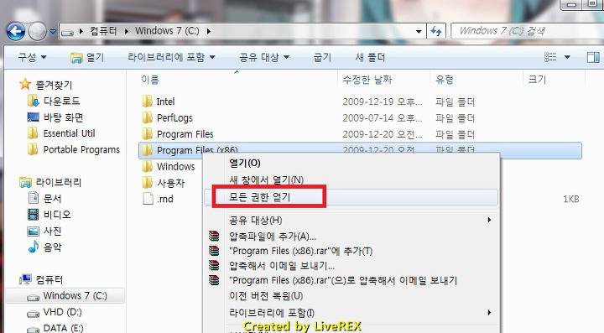Open 라이브러리에 포함 toolbar dropdown
This screenshot has width=604, height=333.
click(171, 57)
